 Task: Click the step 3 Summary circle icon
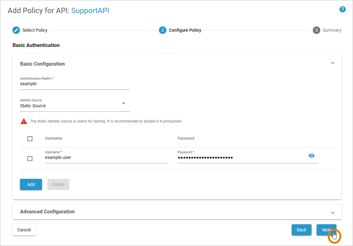click(317, 30)
